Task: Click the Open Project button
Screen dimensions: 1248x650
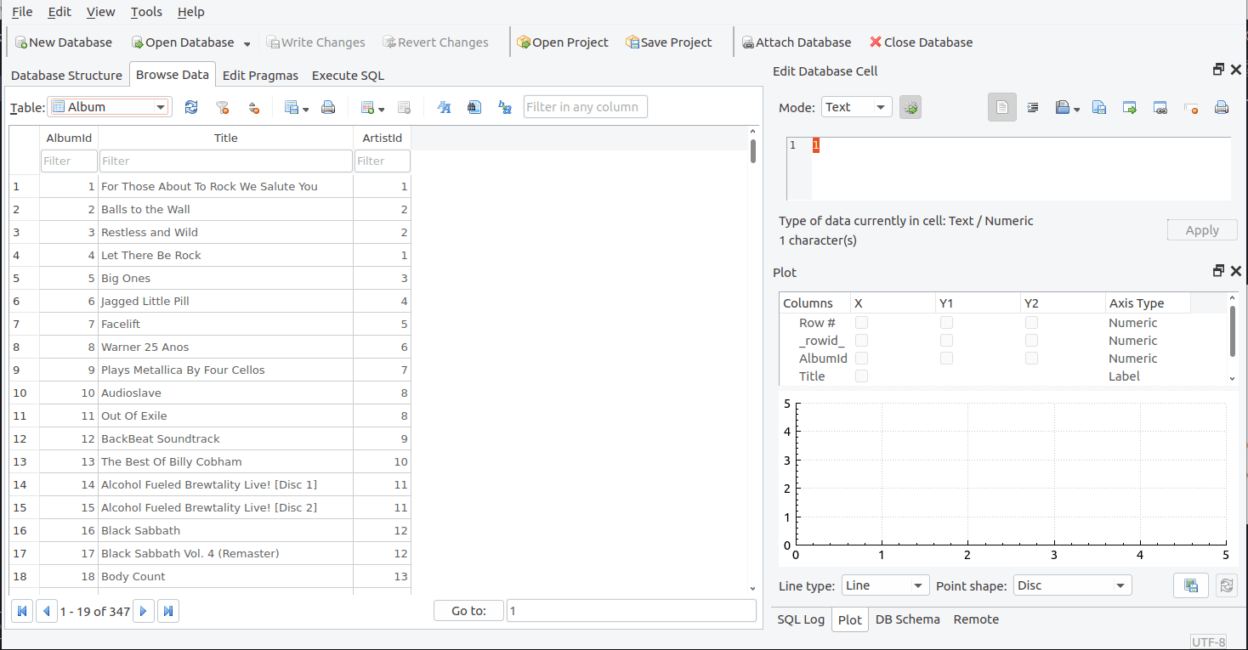Action: 563,42
